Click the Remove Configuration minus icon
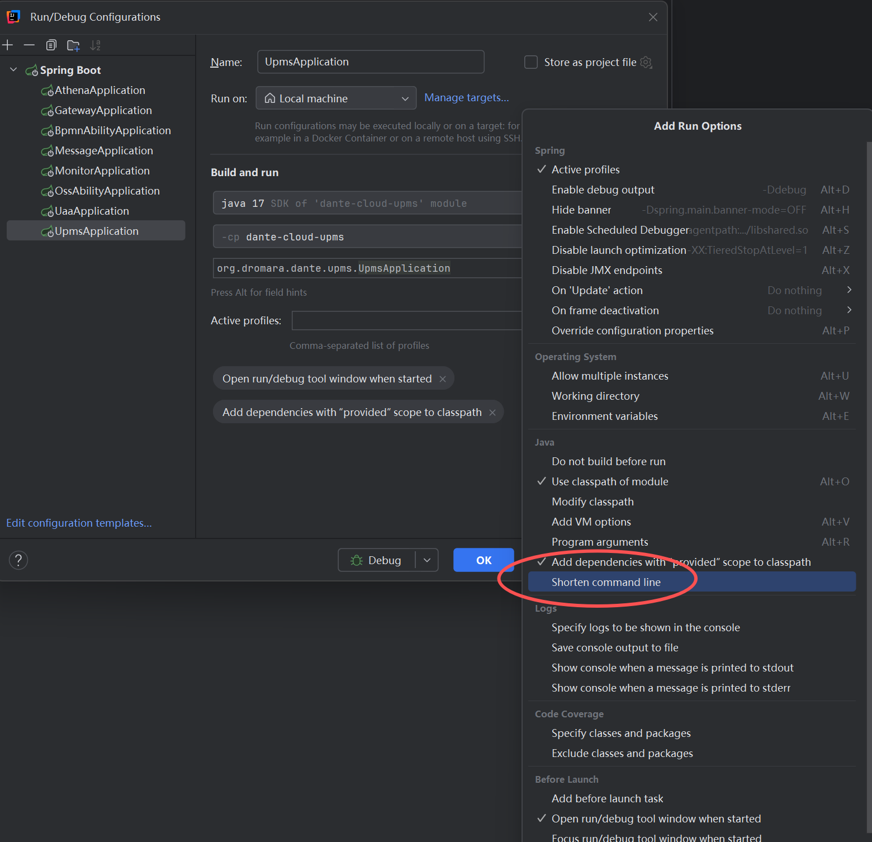This screenshot has width=872, height=842. point(29,45)
